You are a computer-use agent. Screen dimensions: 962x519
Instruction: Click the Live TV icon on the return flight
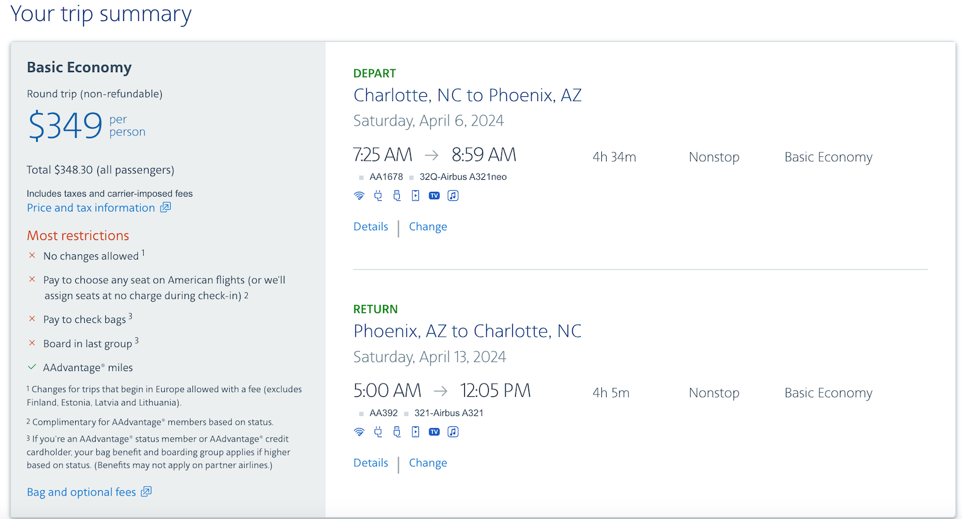[x=434, y=431]
